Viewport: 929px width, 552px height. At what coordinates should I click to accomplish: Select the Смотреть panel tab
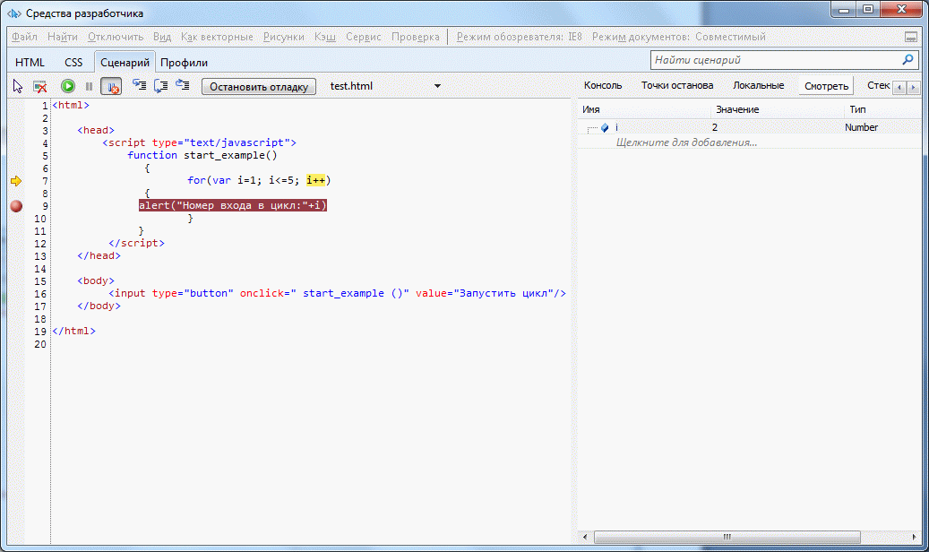[x=826, y=86]
